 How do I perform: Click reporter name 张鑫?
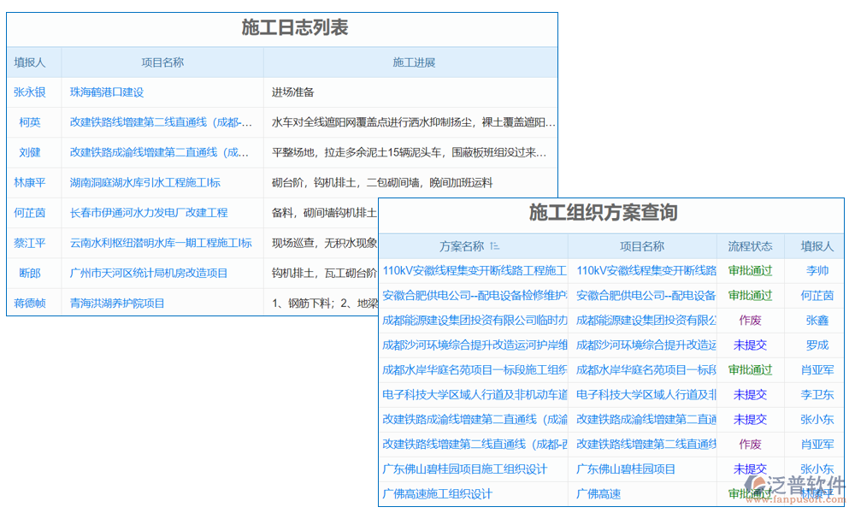tap(817, 321)
